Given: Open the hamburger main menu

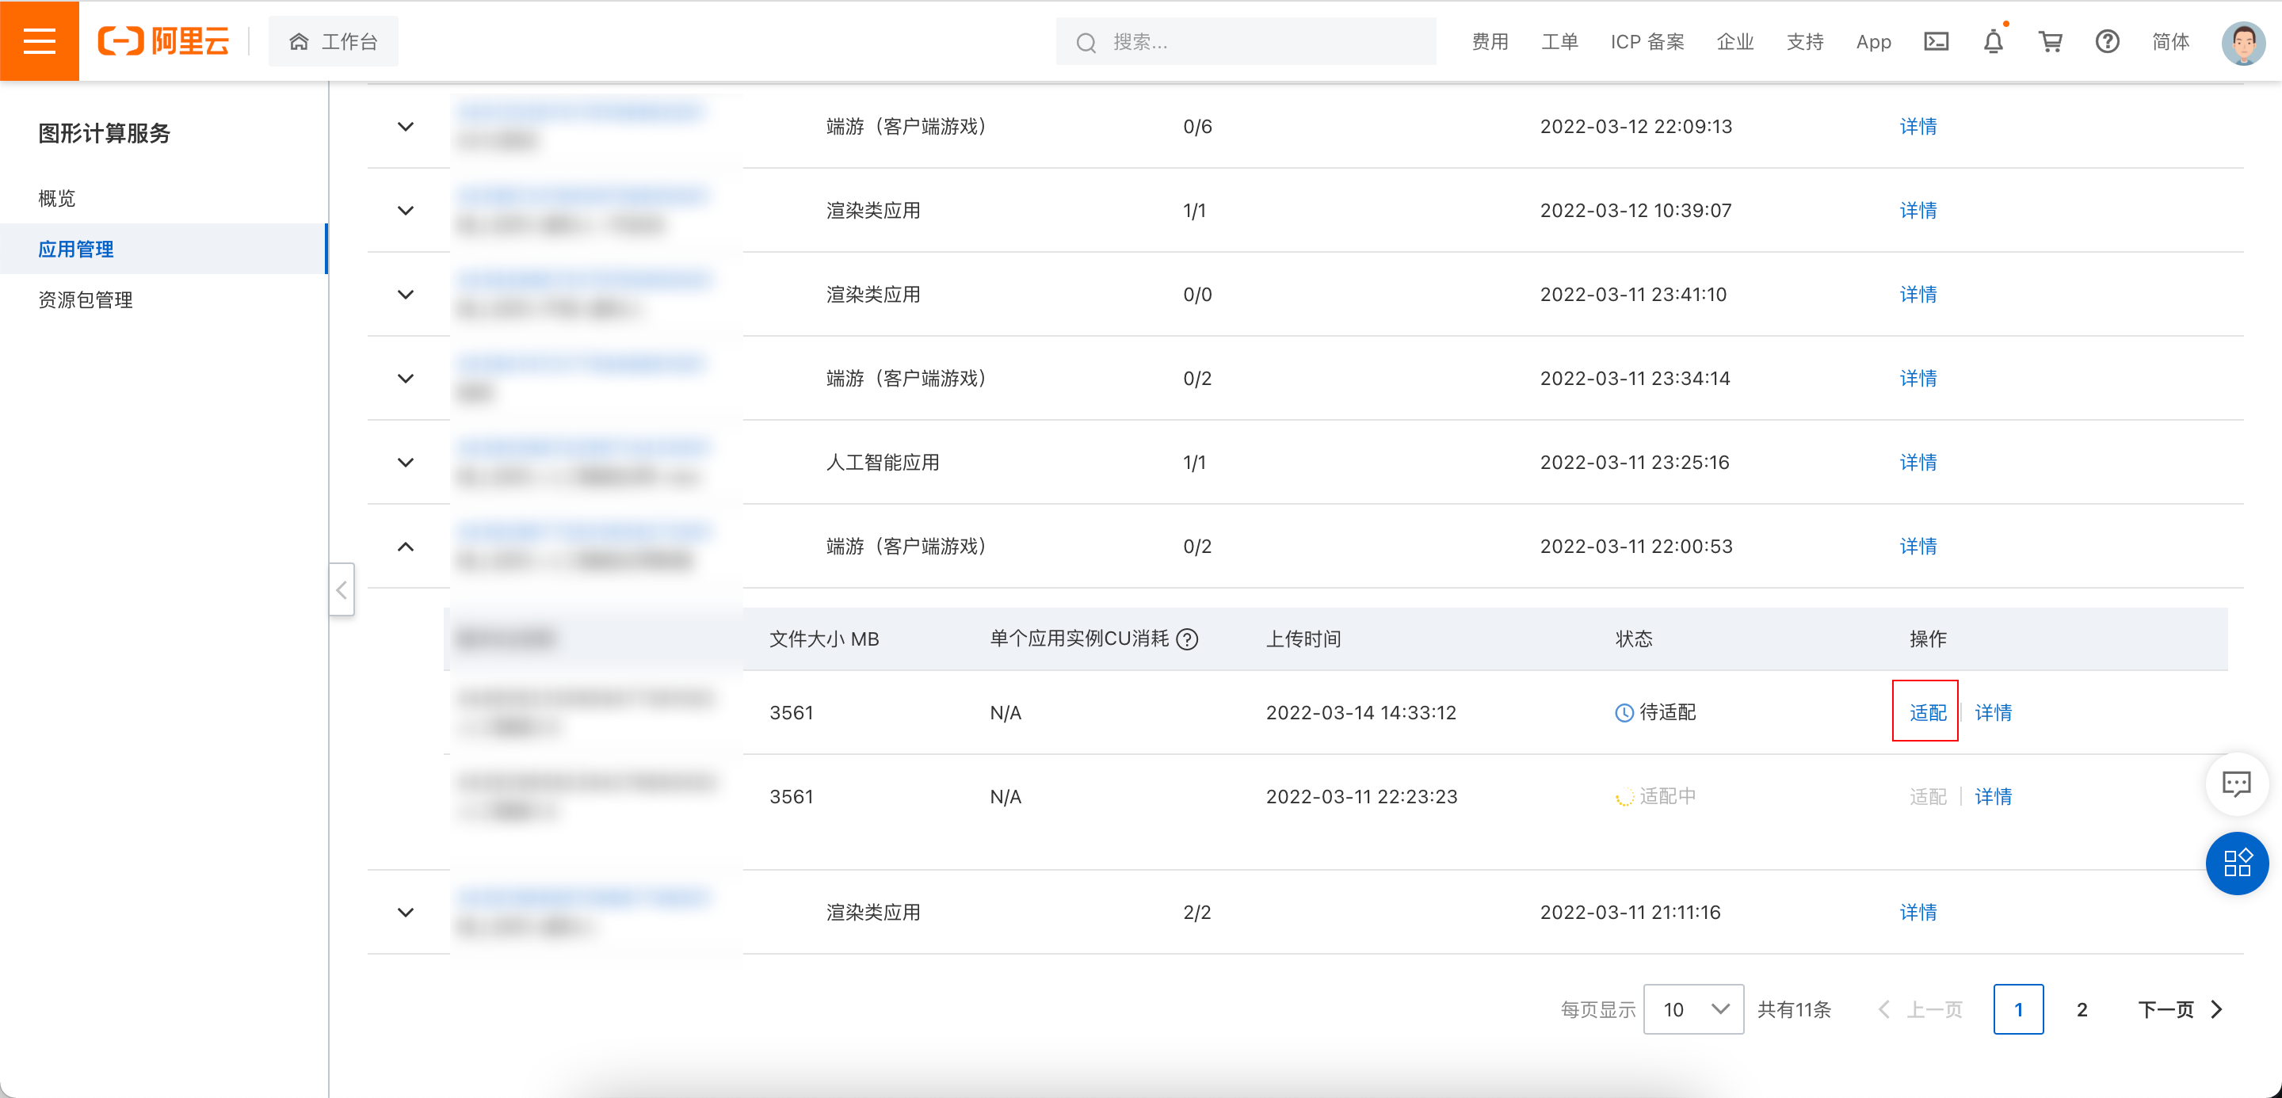Looking at the screenshot, I should pos(39,40).
